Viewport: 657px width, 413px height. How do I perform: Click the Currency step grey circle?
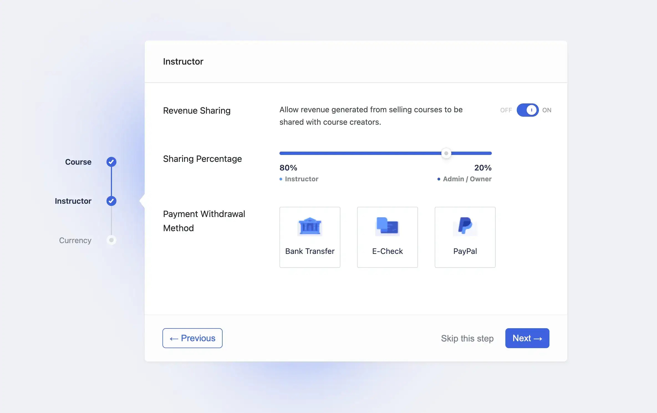pyautogui.click(x=111, y=240)
